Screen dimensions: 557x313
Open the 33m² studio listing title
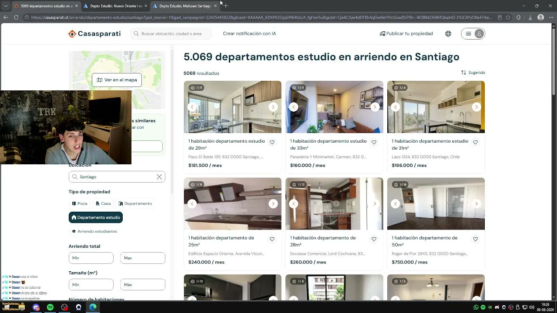click(328, 144)
